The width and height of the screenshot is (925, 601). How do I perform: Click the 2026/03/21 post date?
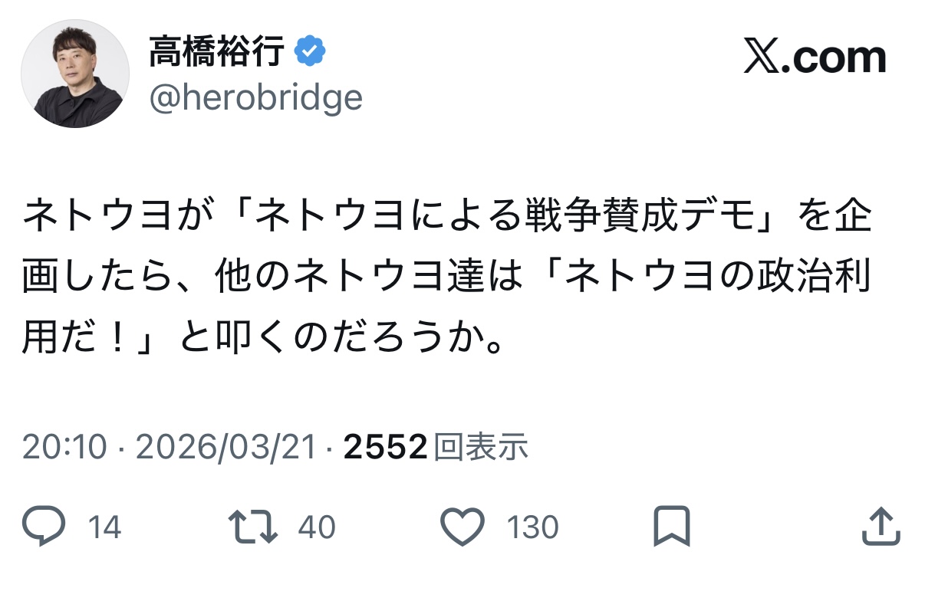(x=226, y=447)
